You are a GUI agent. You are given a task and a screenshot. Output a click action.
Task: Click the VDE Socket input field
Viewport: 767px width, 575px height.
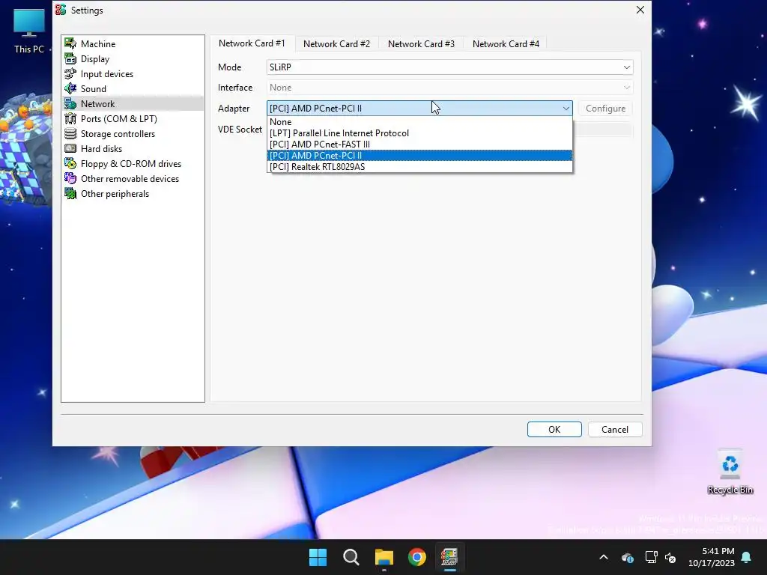click(603, 130)
